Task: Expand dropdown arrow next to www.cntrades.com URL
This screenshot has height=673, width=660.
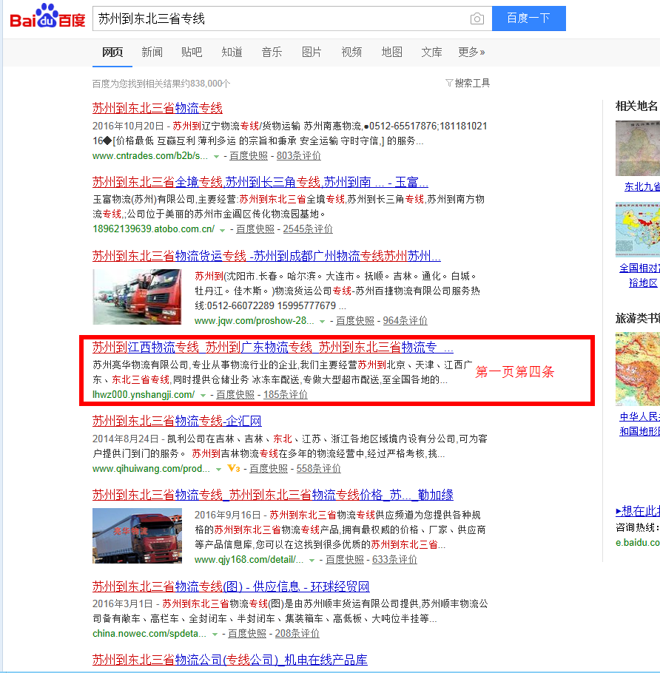Action: tap(216, 157)
